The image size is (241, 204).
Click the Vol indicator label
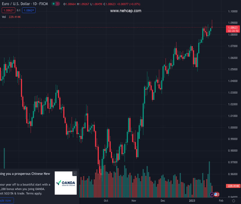click(4, 17)
